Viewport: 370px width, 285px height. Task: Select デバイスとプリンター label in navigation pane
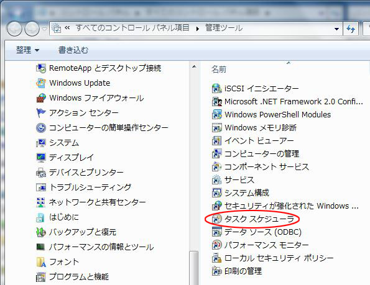click(86, 173)
